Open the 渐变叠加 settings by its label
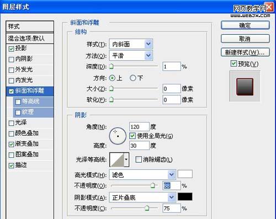276x219 pixels. [26, 144]
